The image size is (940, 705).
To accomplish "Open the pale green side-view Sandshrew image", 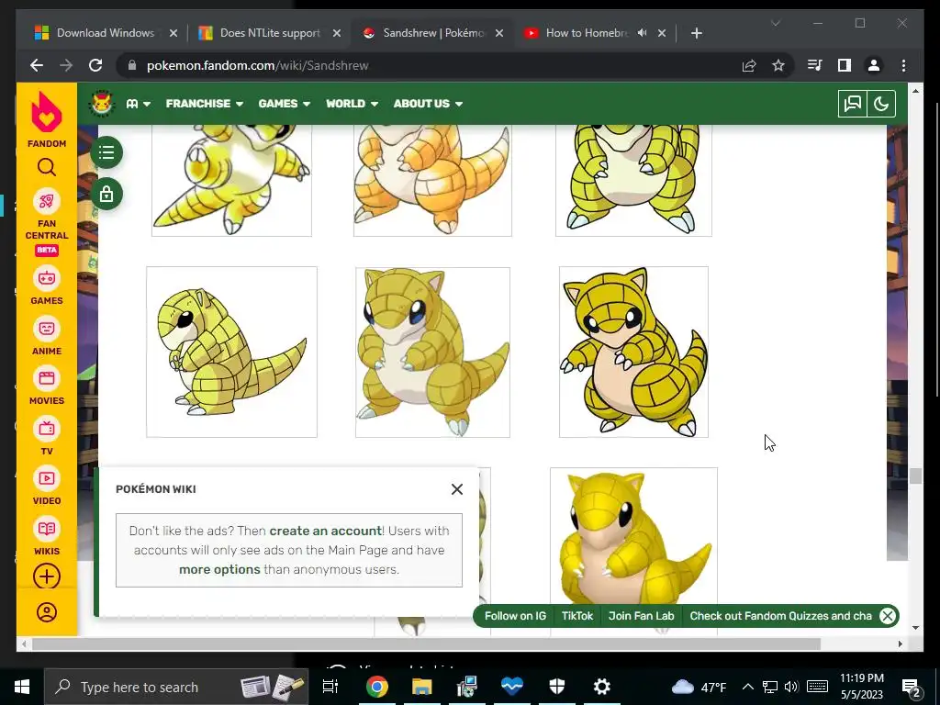I will 232,352.
